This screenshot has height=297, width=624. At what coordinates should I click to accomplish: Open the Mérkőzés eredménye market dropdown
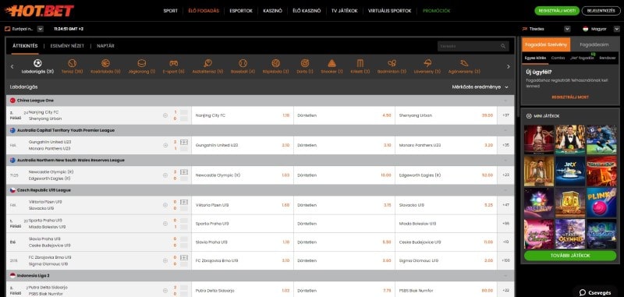tap(480, 87)
